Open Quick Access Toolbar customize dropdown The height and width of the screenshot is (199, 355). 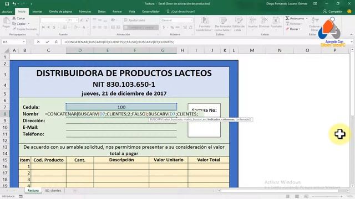[31, 4]
